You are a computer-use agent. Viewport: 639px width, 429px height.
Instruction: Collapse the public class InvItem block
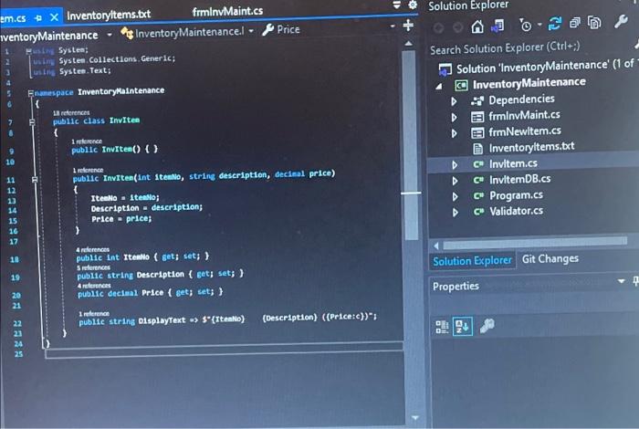(32, 121)
